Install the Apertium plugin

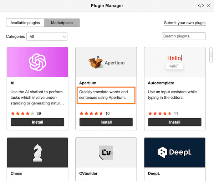(106, 122)
